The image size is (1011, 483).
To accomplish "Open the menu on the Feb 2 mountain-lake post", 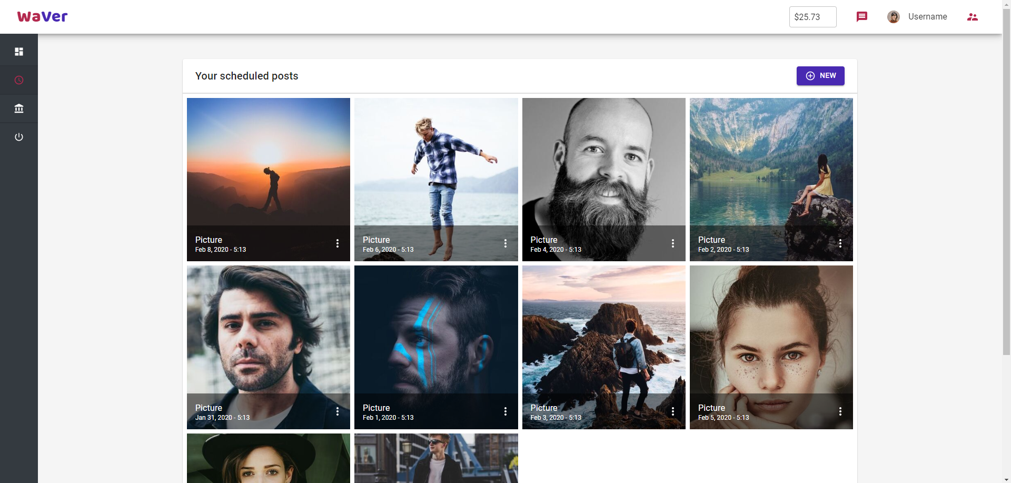I will [x=840, y=243].
